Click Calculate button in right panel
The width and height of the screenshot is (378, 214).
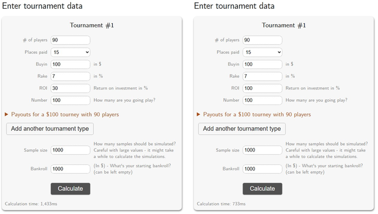tap(262, 189)
